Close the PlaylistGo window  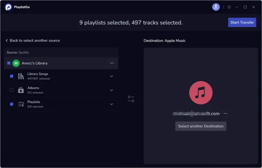pos(253,7)
